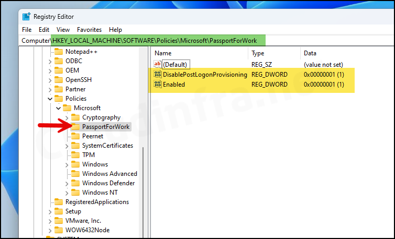
Task: Open the Edit menu
Action: click(x=44, y=30)
